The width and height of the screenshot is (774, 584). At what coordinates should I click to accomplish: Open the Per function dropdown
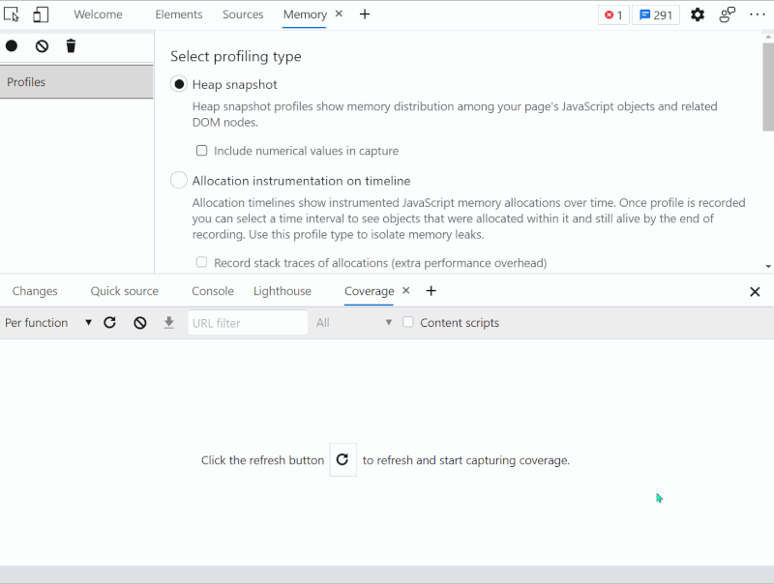(48, 322)
